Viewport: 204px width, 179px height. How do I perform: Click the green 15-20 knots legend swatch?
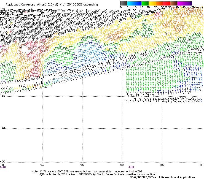pos(145,3)
